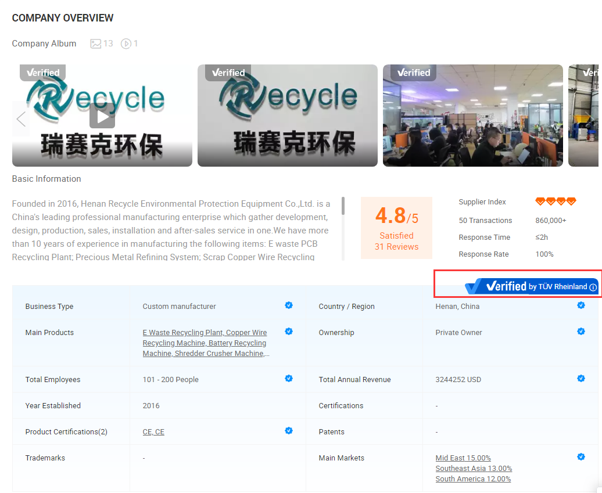Click verified checkmark beside Business Type
The height and width of the screenshot is (493, 602).
pos(289,305)
